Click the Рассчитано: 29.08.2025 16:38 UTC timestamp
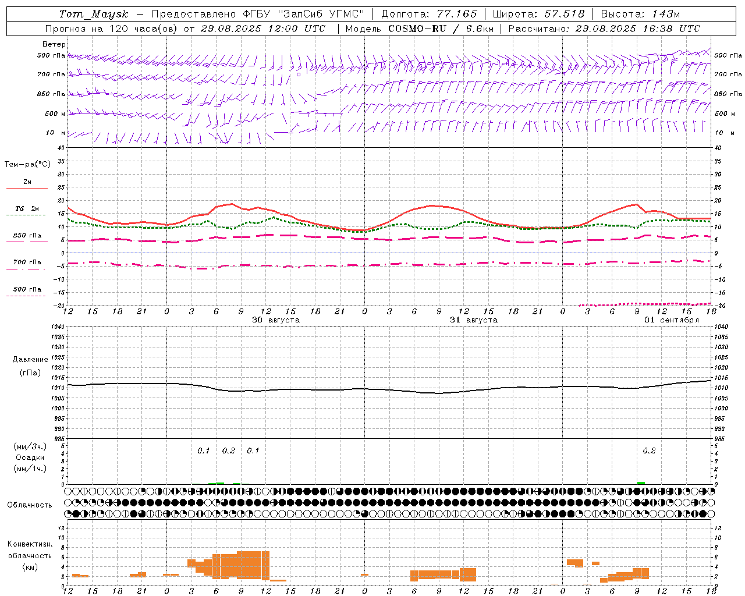This screenshot has width=745, height=596. point(604,29)
